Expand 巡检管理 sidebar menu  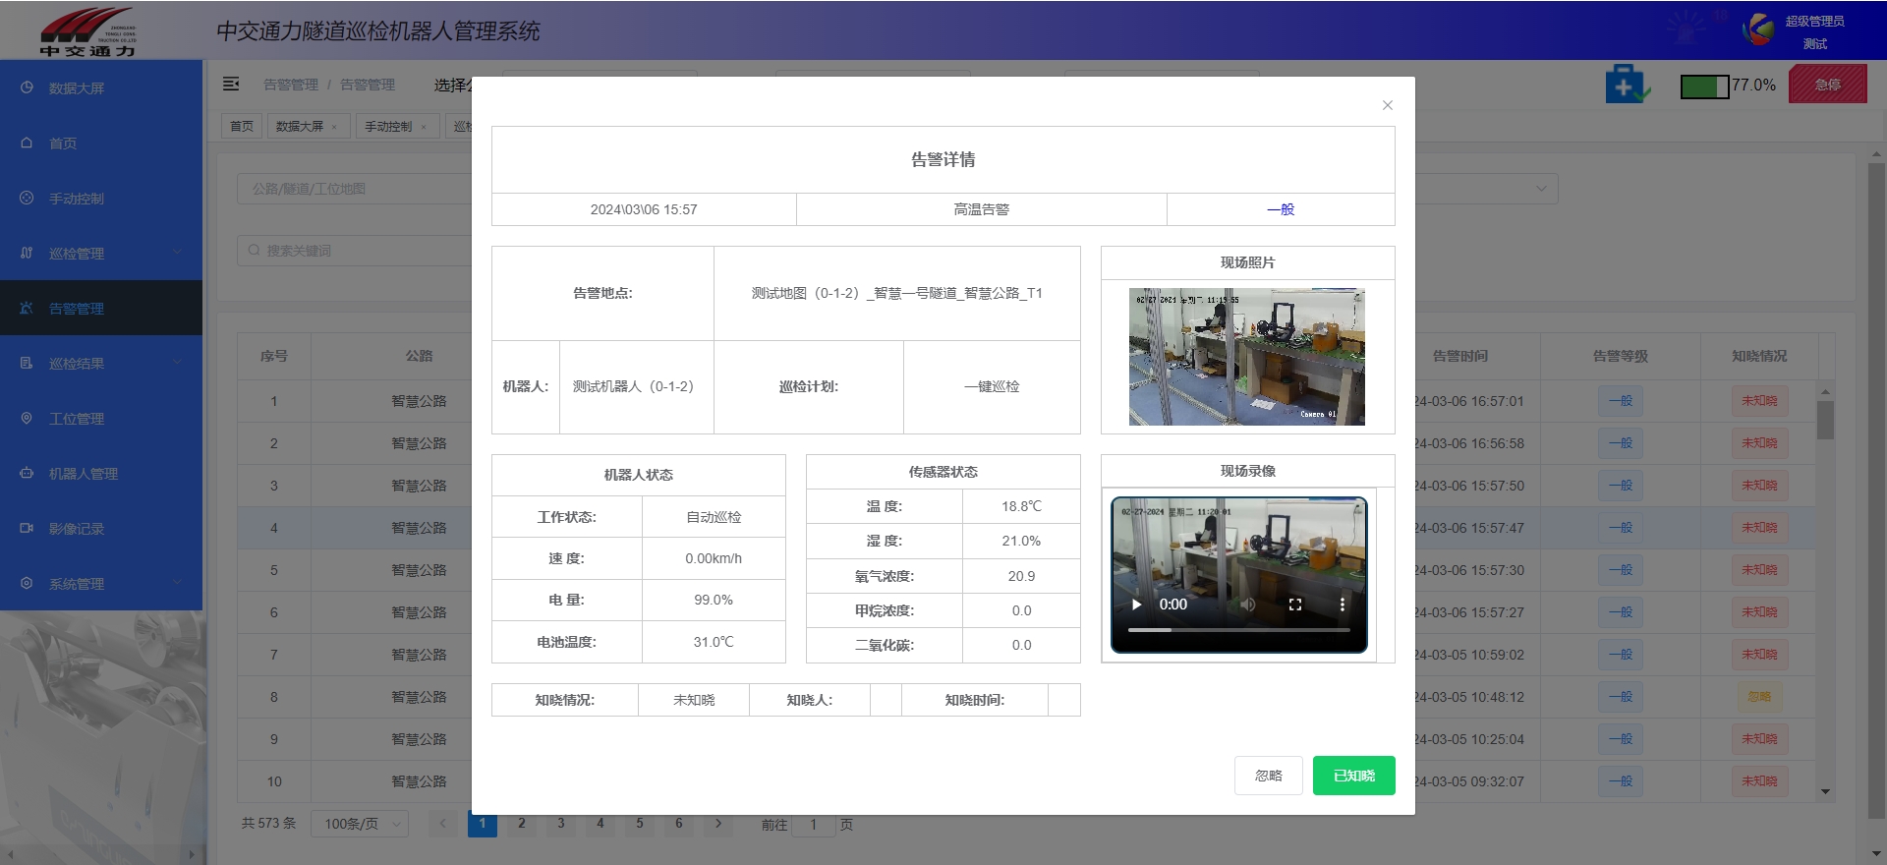pos(101,253)
